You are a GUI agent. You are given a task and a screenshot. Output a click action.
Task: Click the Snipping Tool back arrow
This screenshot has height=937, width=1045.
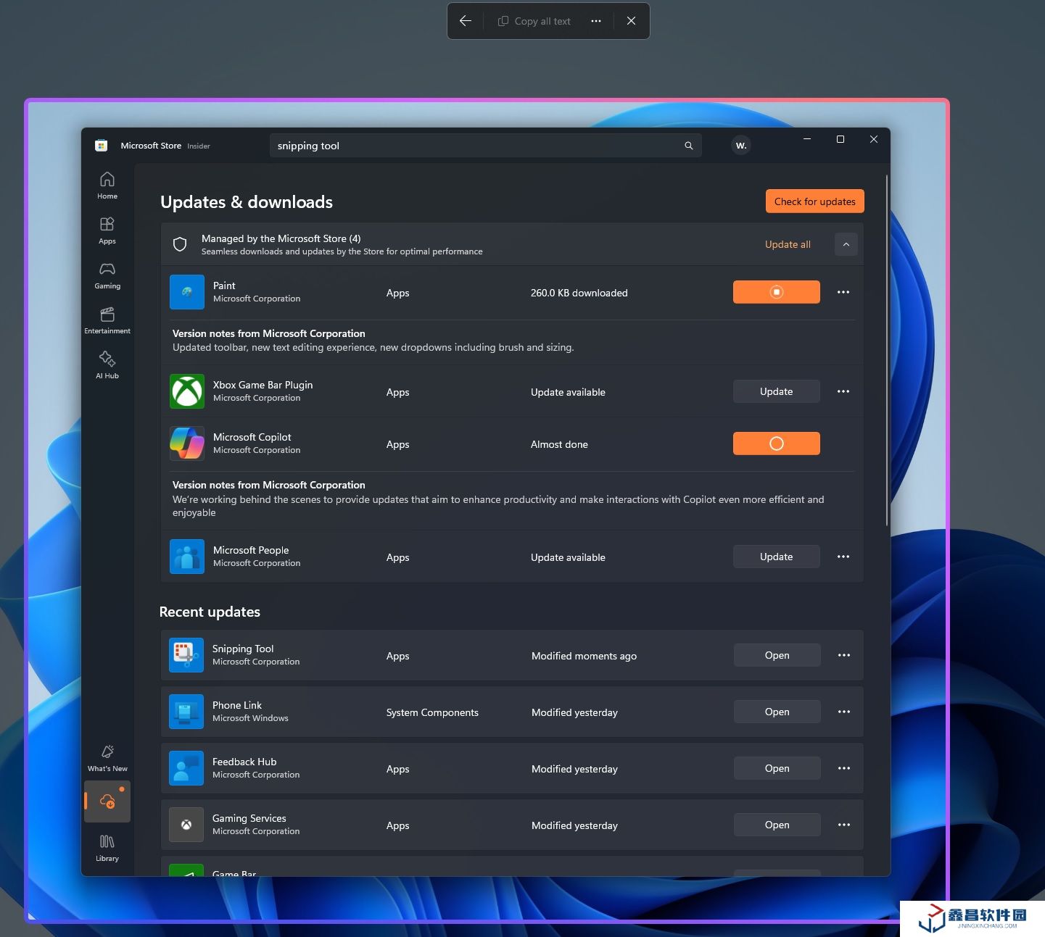tap(466, 21)
